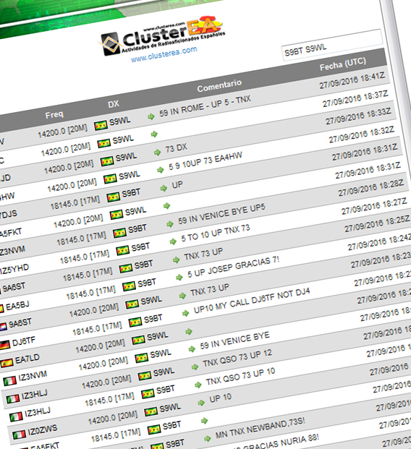
Task: Select the comment 59 IN ROME - UP 5 - TNX
Action: click(x=205, y=106)
